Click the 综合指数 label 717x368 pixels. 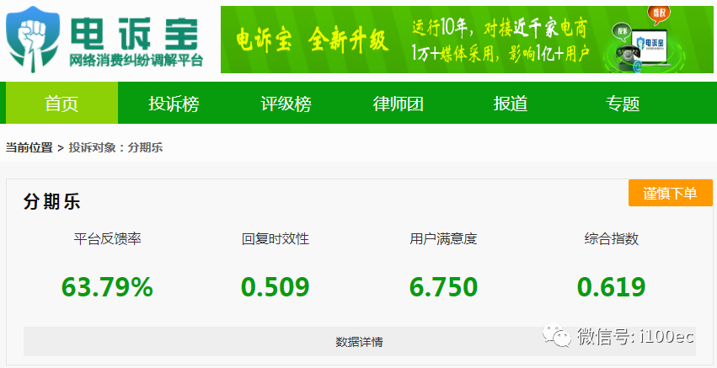pos(612,238)
